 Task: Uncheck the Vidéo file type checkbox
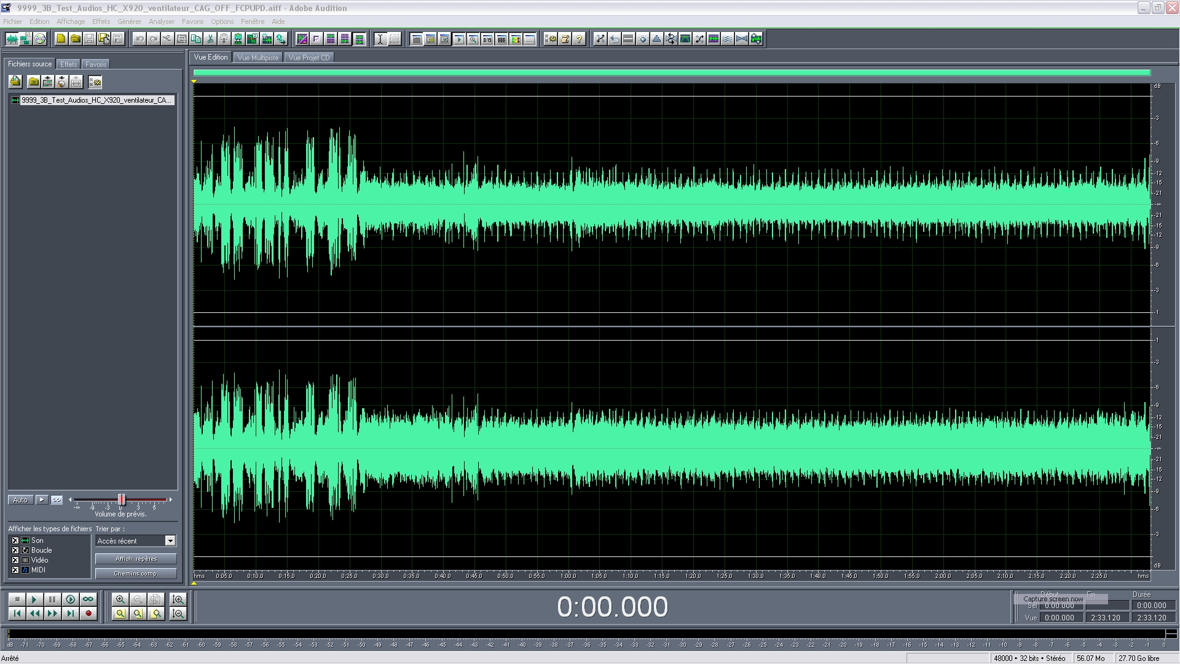(x=15, y=560)
